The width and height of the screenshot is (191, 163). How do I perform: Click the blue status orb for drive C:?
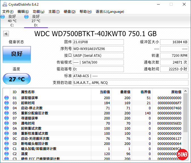[x=3, y=17]
